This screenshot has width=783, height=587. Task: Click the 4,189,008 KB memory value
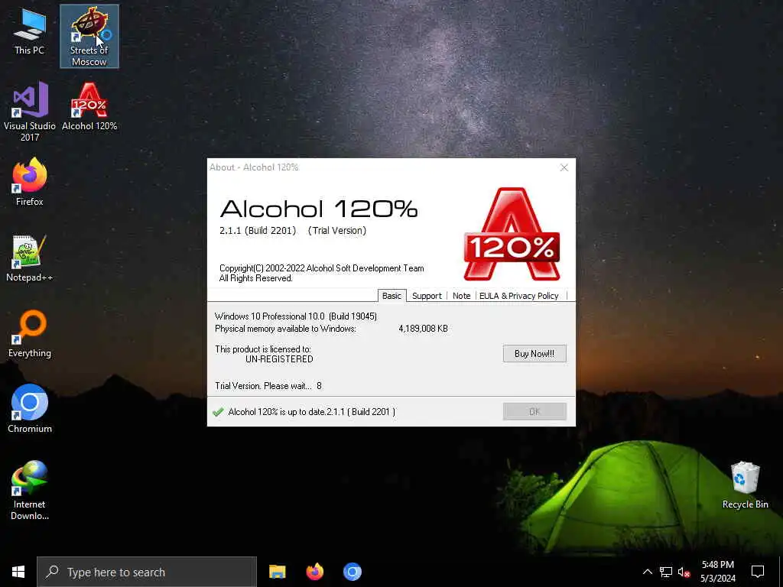(423, 329)
